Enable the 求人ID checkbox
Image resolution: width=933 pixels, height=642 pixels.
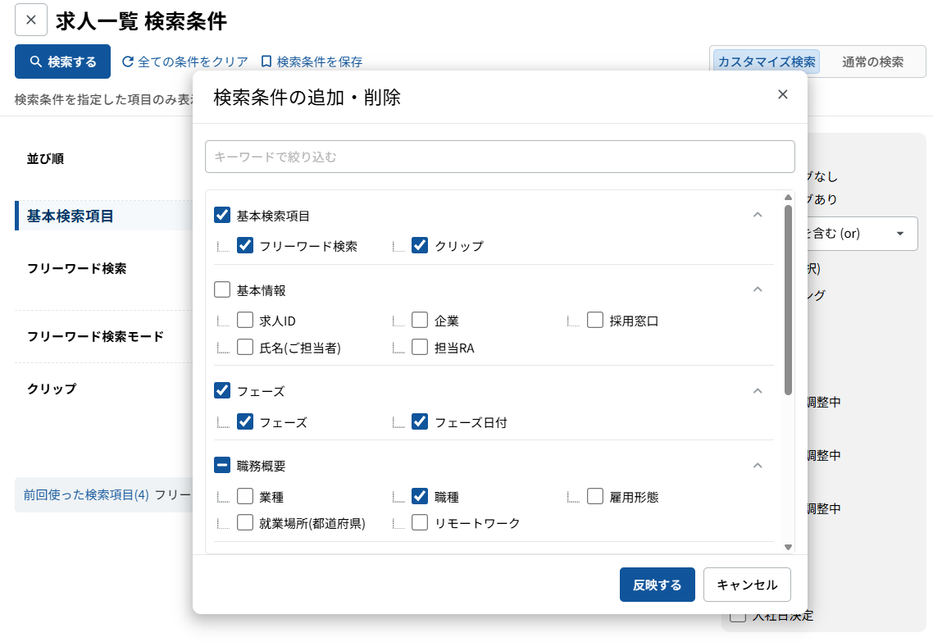[x=245, y=321]
